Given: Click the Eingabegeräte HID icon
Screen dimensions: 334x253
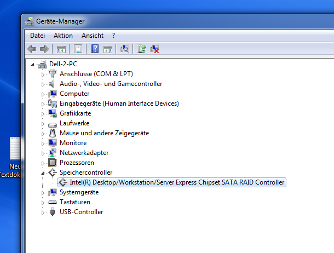Looking at the screenshot, I should click(53, 104).
